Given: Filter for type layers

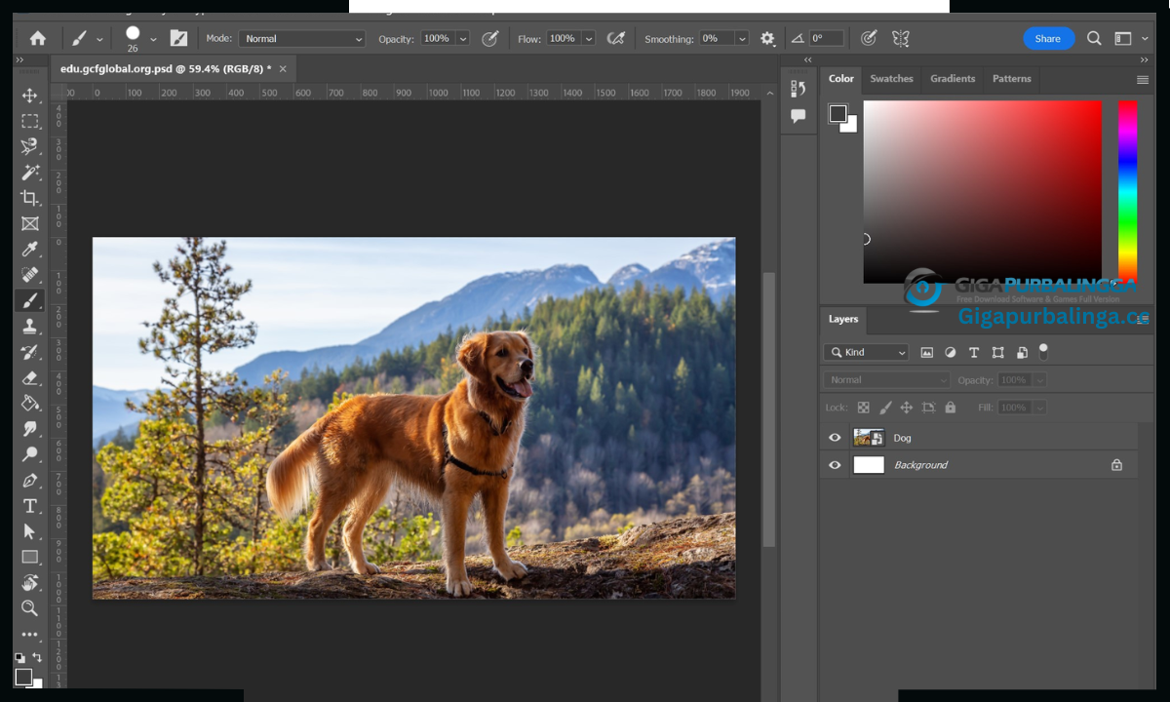Looking at the screenshot, I should (x=973, y=352).
